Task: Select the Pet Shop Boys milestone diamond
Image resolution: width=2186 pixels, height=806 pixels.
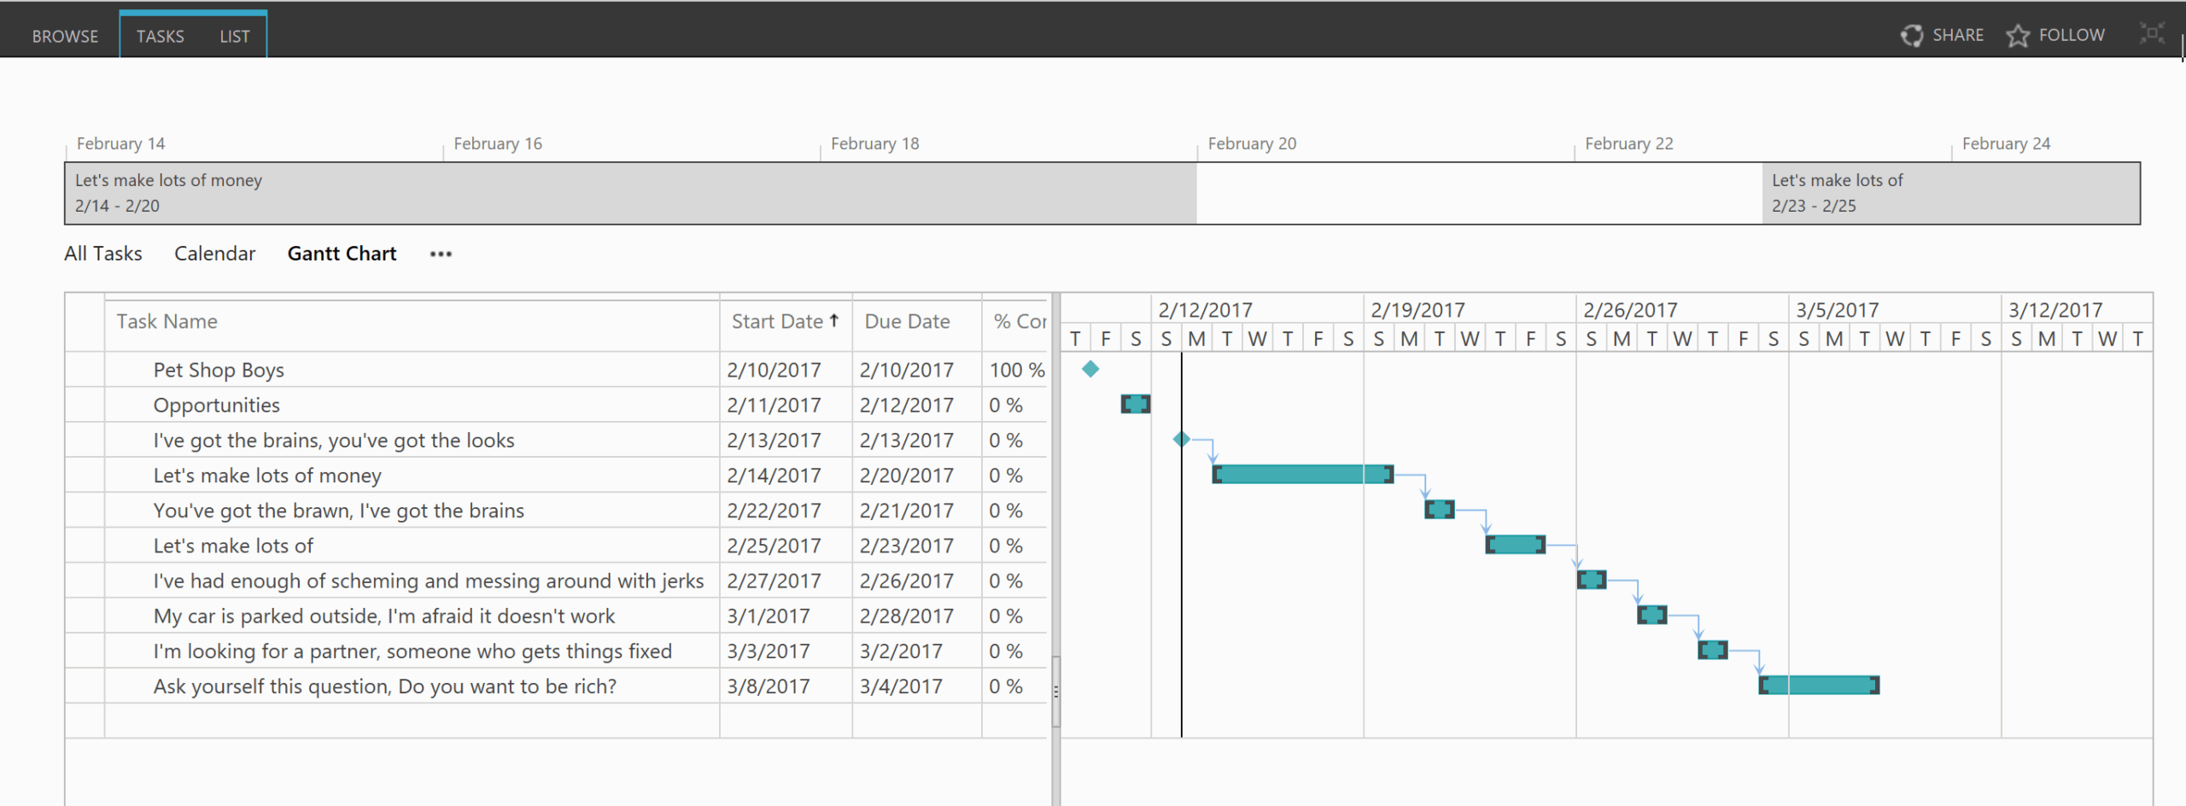Action: 1091,369
